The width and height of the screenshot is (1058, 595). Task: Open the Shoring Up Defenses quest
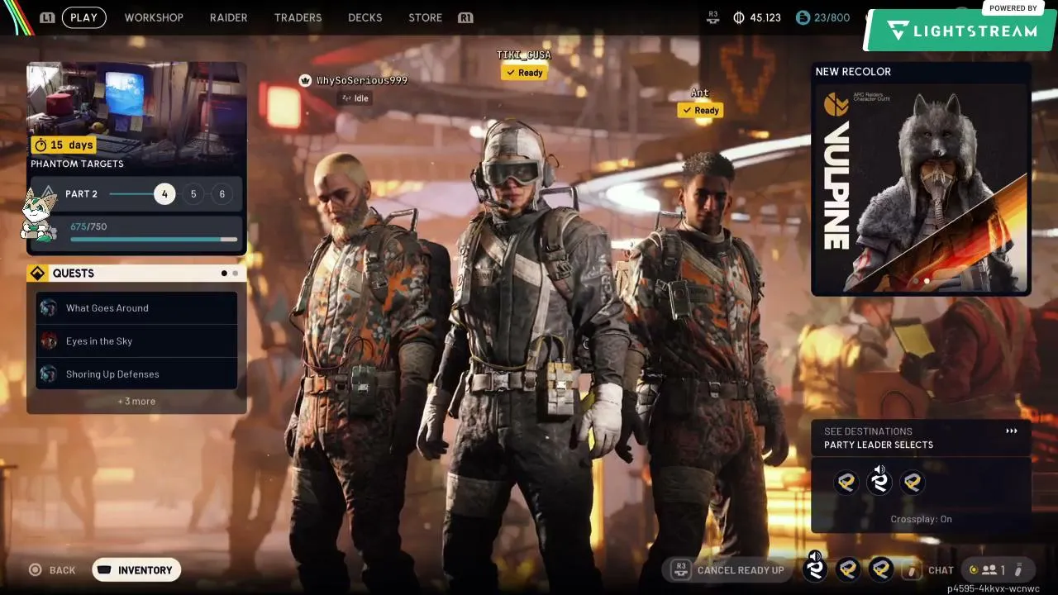click(136, 374)
